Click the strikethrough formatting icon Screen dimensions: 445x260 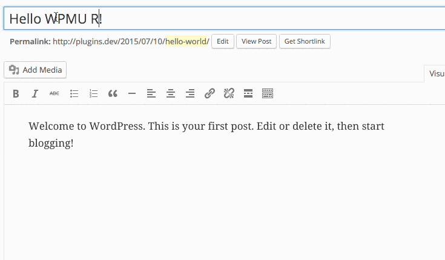click(54, 93)
